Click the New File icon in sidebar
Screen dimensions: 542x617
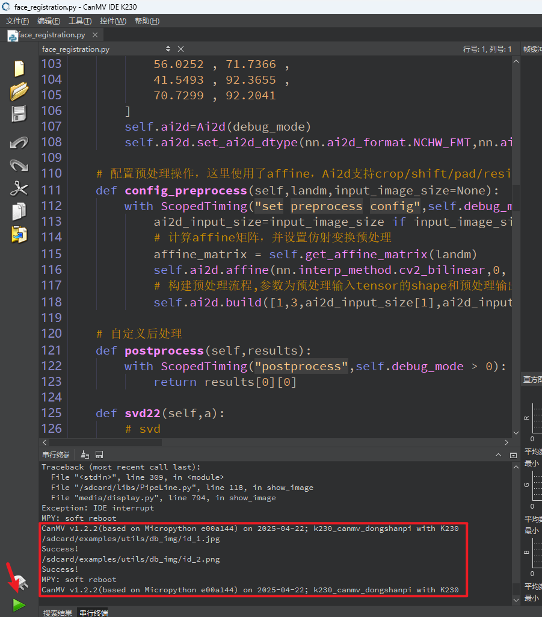coord(19,69)
